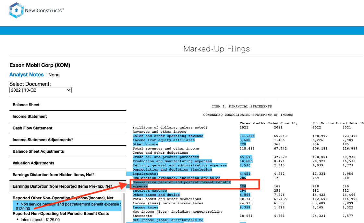
Task: Click highlighted value 111,265 for sales revenue
Action: coord(247,136)
